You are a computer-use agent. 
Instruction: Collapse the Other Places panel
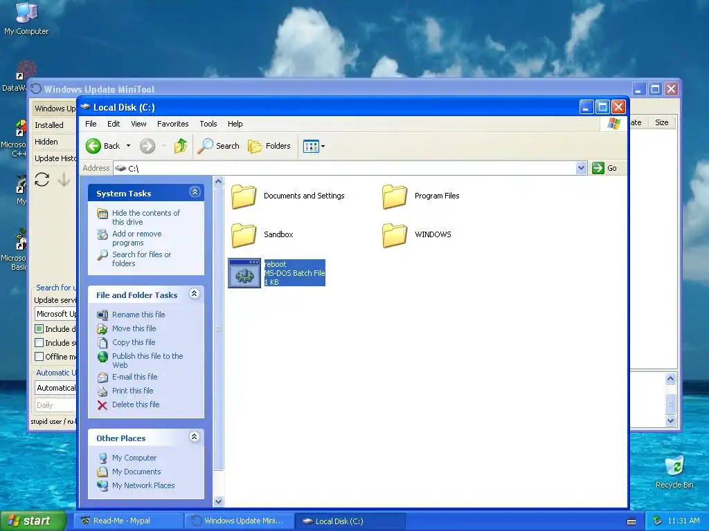pyautogui.click(x=195, y=437)
